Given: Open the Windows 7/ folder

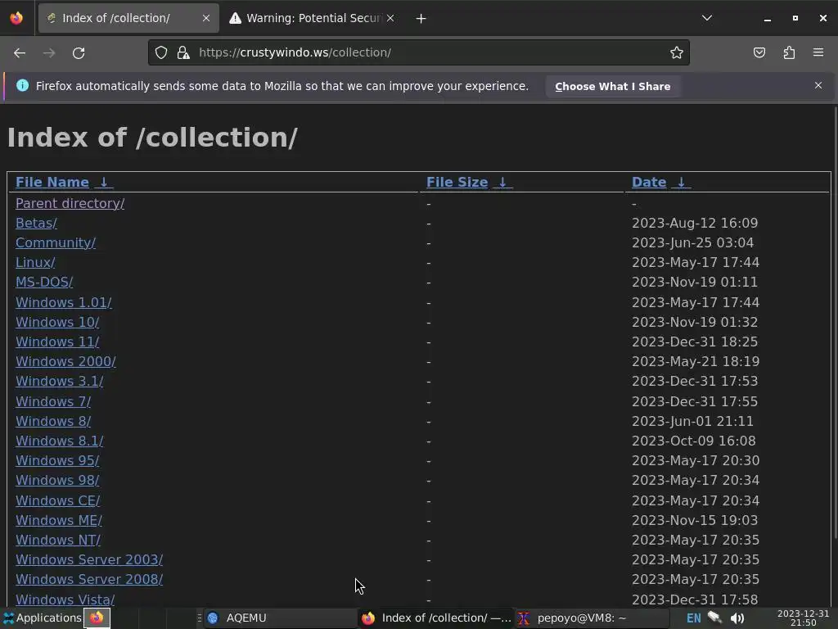Looking at the screenshot, I should pos(53,401).
